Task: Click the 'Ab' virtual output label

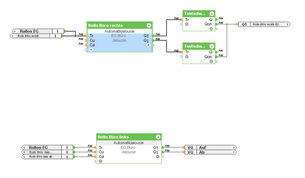Action: coord(202,152)
